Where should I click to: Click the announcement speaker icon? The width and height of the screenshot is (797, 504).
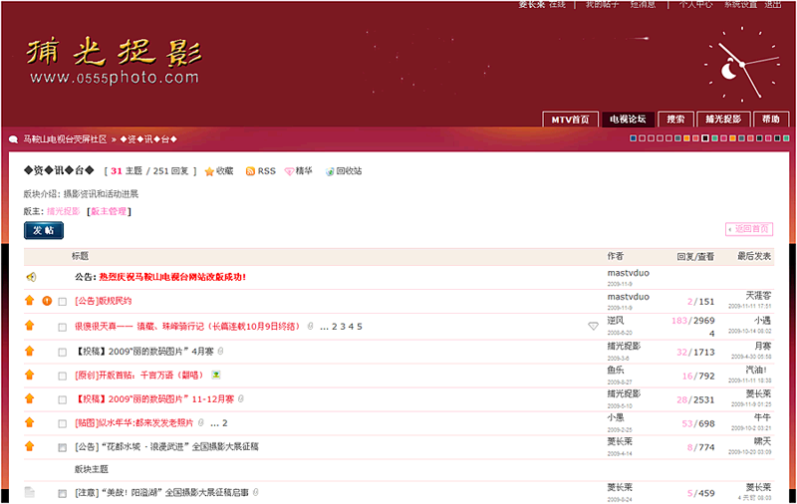click(31, 277)
